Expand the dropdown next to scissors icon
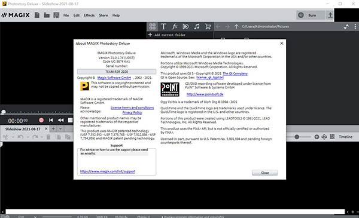This screenshot has height=218, width=359. 13,137
